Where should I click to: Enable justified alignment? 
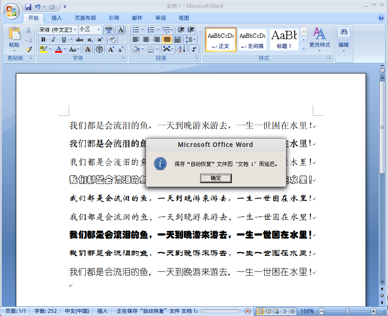[168, 40]
